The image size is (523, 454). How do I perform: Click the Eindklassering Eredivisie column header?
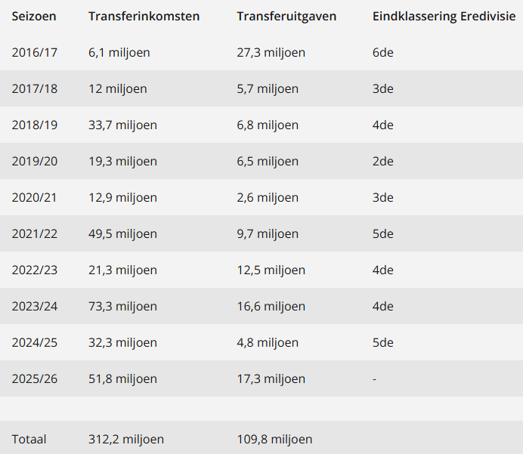click(x=444, y=17)
